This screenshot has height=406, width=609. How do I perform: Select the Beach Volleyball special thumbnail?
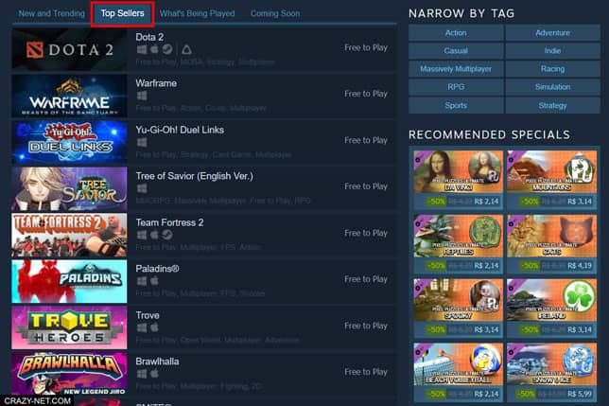pos(459,364)
